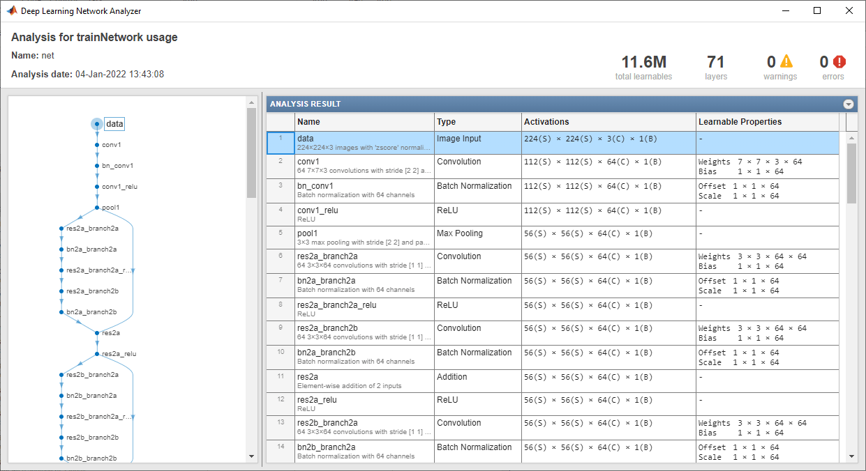Click the 0 warnings count

(x=771, y=62)
